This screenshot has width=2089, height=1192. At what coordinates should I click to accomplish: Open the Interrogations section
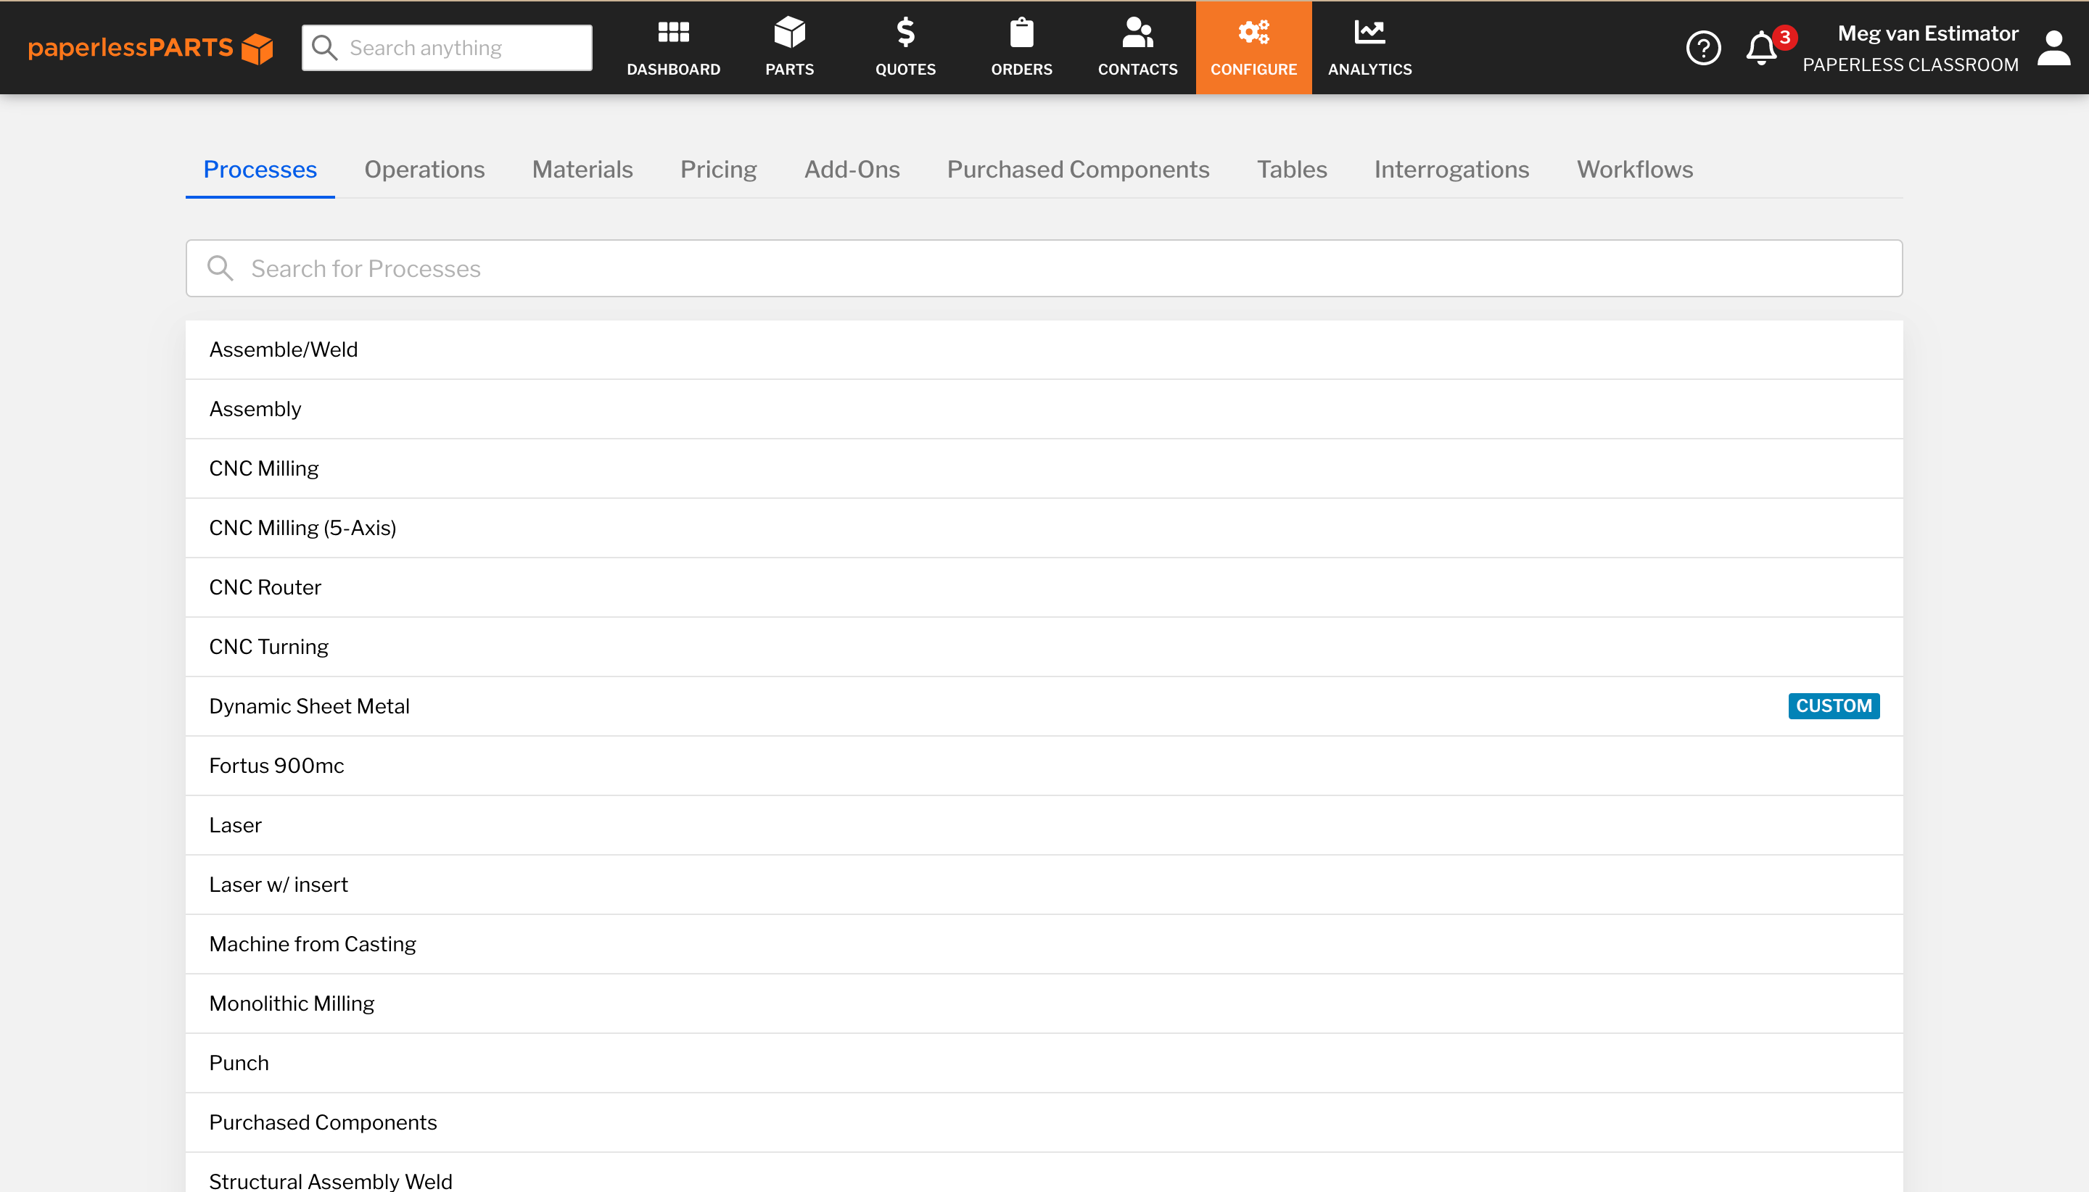(1450, 169)
